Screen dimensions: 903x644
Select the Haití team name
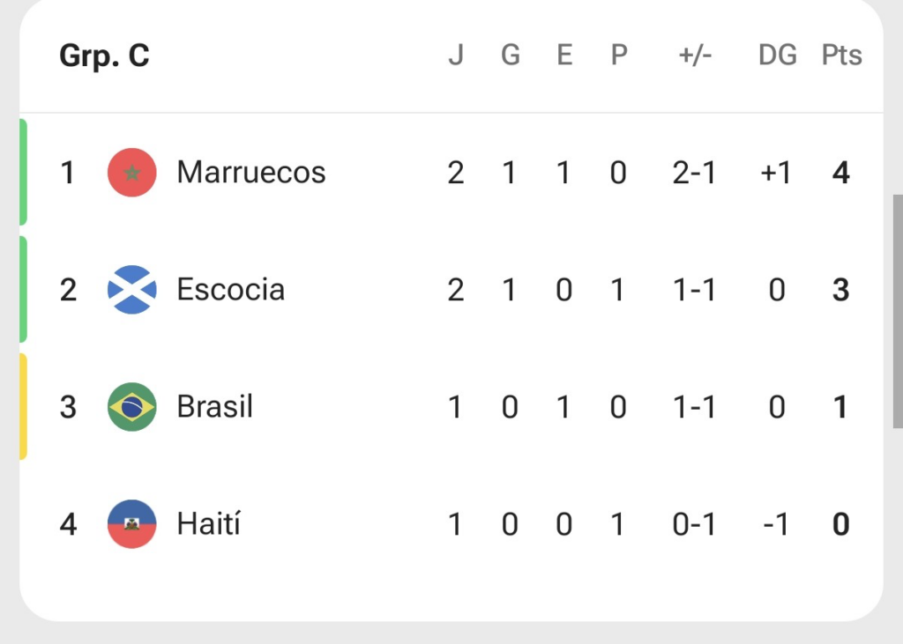[208, 523]
